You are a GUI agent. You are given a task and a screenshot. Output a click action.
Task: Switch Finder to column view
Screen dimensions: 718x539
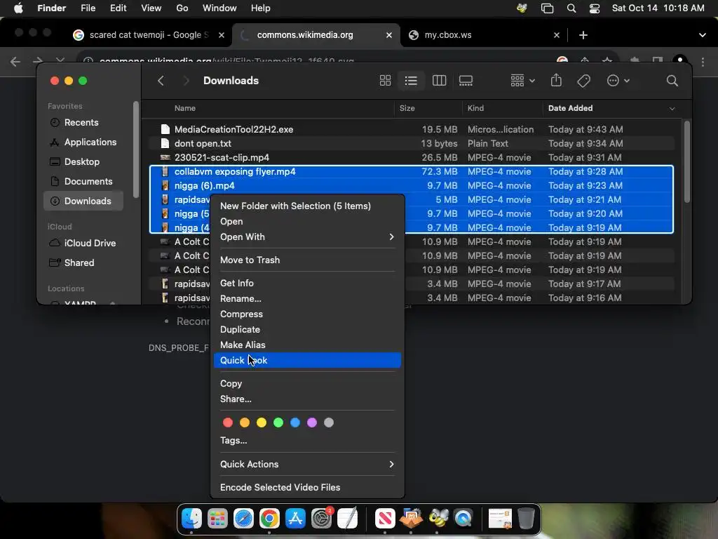click(x=439, y=81)
